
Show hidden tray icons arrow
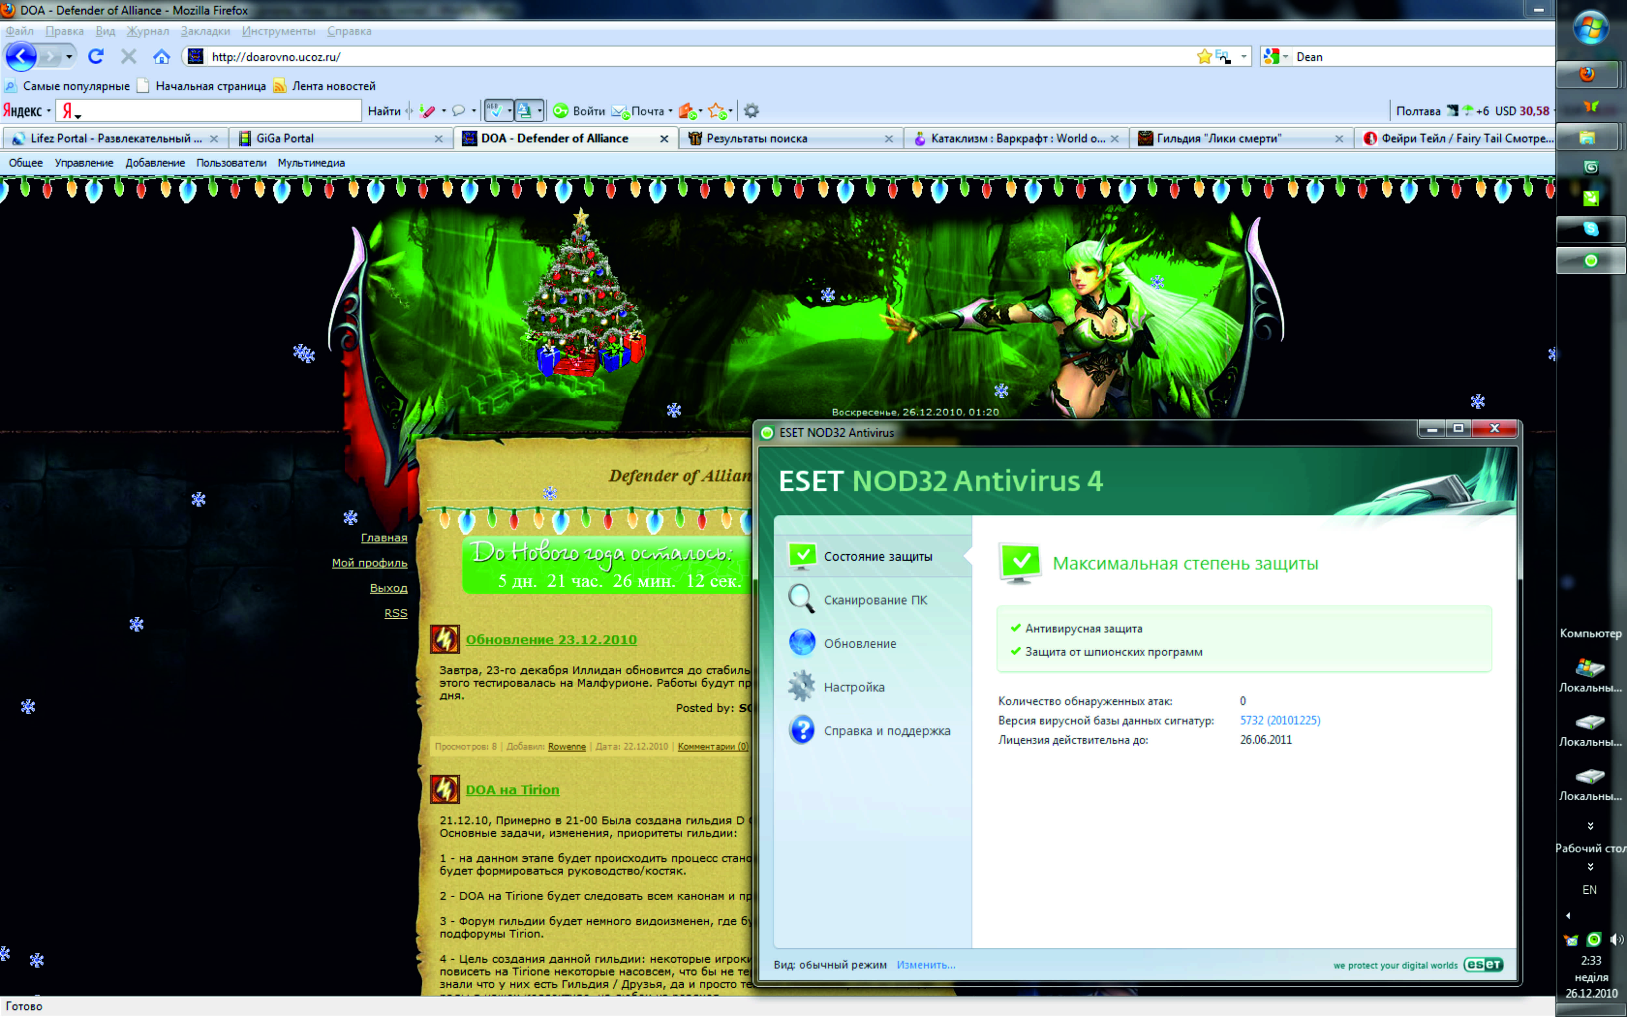1568,915
